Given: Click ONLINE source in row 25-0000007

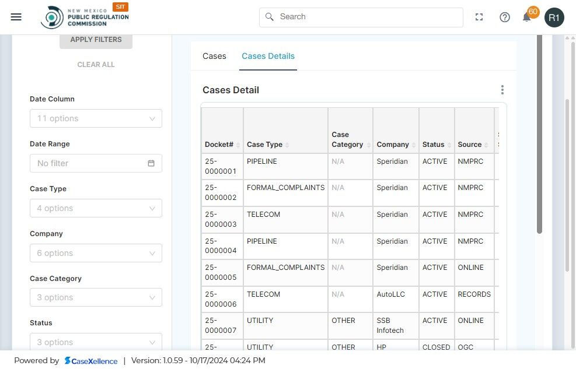Looking at the screenshot, I should pos(470,321).
